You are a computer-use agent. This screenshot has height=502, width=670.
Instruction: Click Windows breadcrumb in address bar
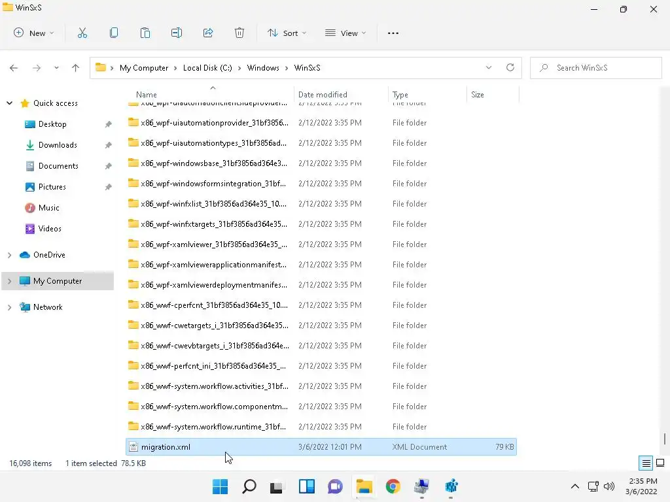coord(263,68)
